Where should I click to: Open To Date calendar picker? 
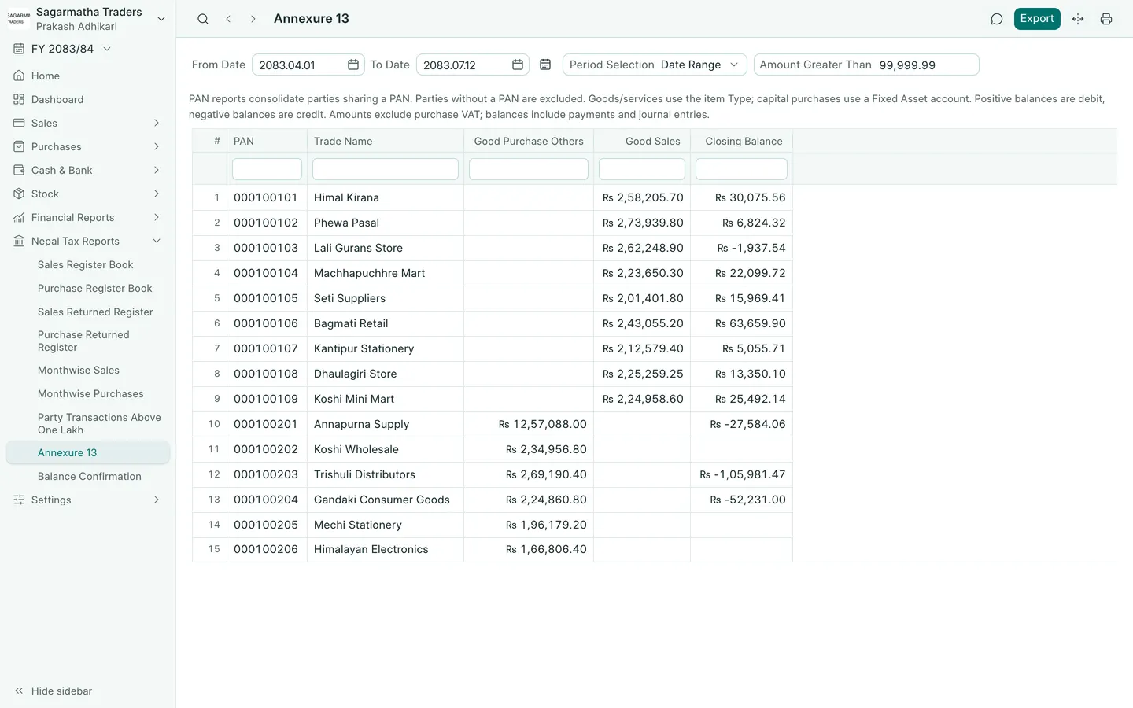[518, 65]
